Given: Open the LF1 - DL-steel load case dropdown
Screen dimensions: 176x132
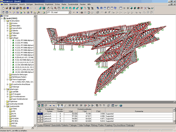Looking at the screenshot, I should click(70, 13).
